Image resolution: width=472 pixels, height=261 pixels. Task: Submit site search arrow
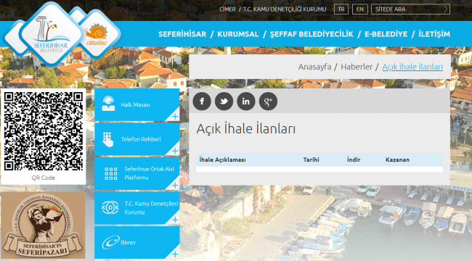click(x=446, y=9)
